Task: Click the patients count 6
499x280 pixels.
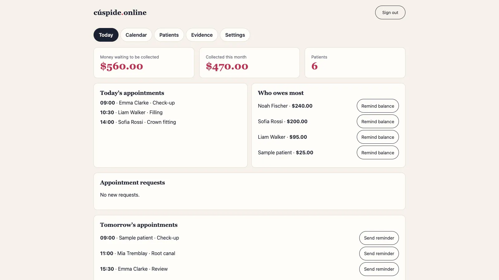Action: coord(314,66)
